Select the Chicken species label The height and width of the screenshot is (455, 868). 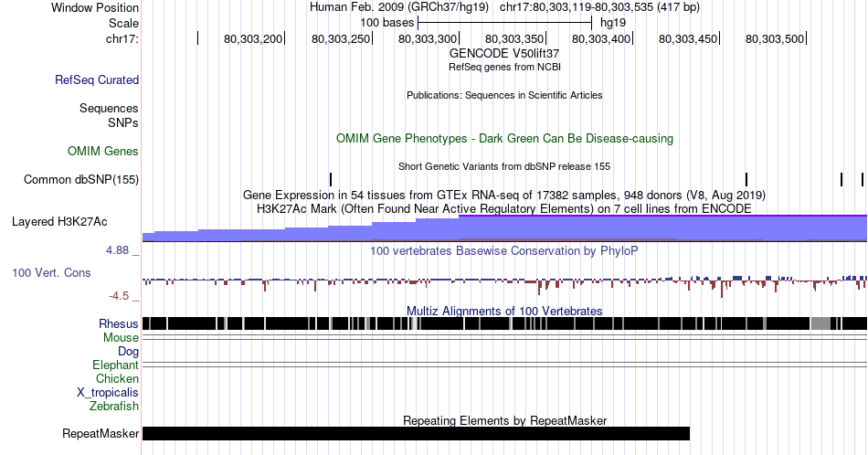(117, 378)
